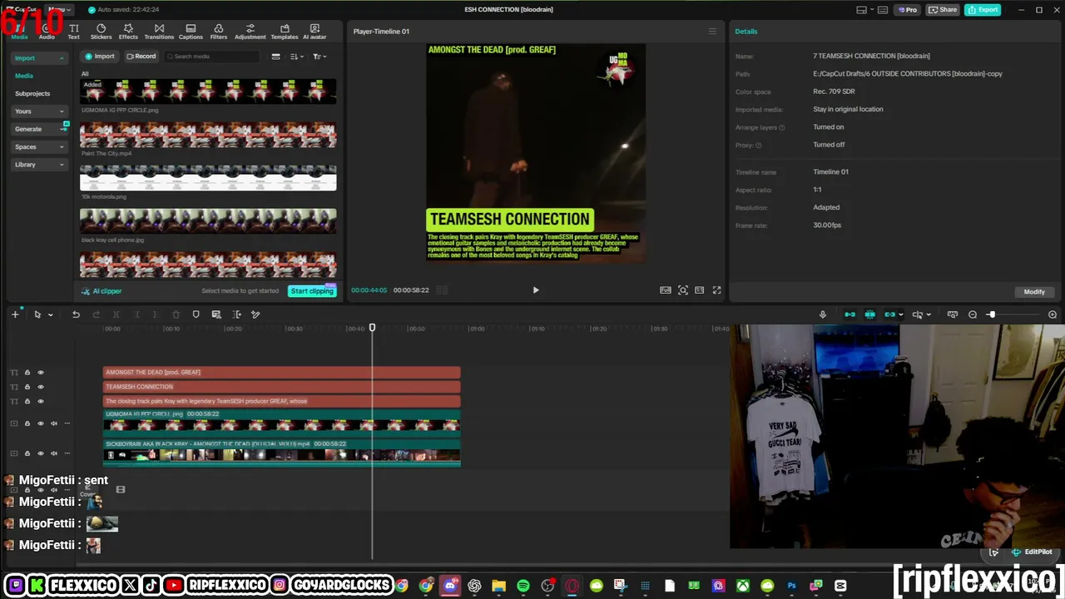Open the Filters panel

[219, 32]
